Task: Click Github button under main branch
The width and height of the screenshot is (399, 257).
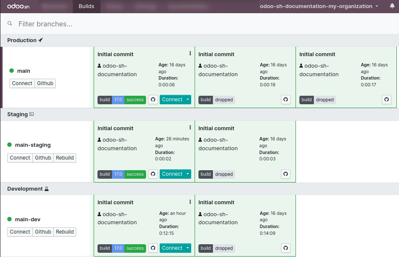Action: point(45,83)
